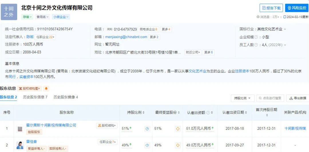Show more emails 更多2
Image resolution: width=309 pixels, height=152 pixels.
click(154, 37)
